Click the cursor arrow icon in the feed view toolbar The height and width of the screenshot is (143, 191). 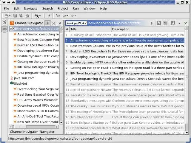[159, 23]
